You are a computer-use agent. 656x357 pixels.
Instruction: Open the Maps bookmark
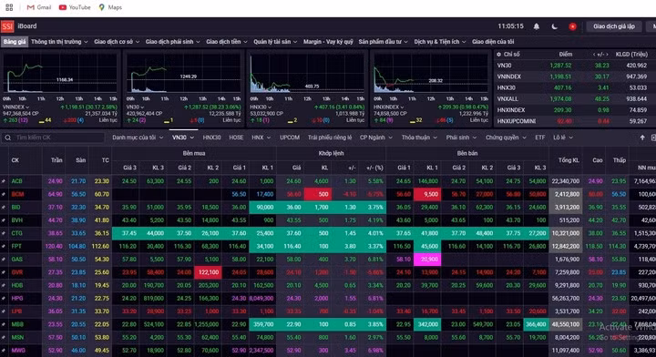(110, 7)
